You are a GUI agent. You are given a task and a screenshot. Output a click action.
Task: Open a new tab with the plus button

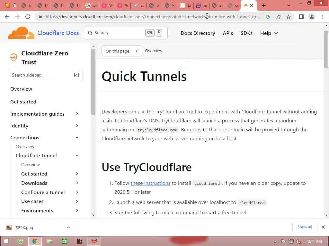point(264,5)
